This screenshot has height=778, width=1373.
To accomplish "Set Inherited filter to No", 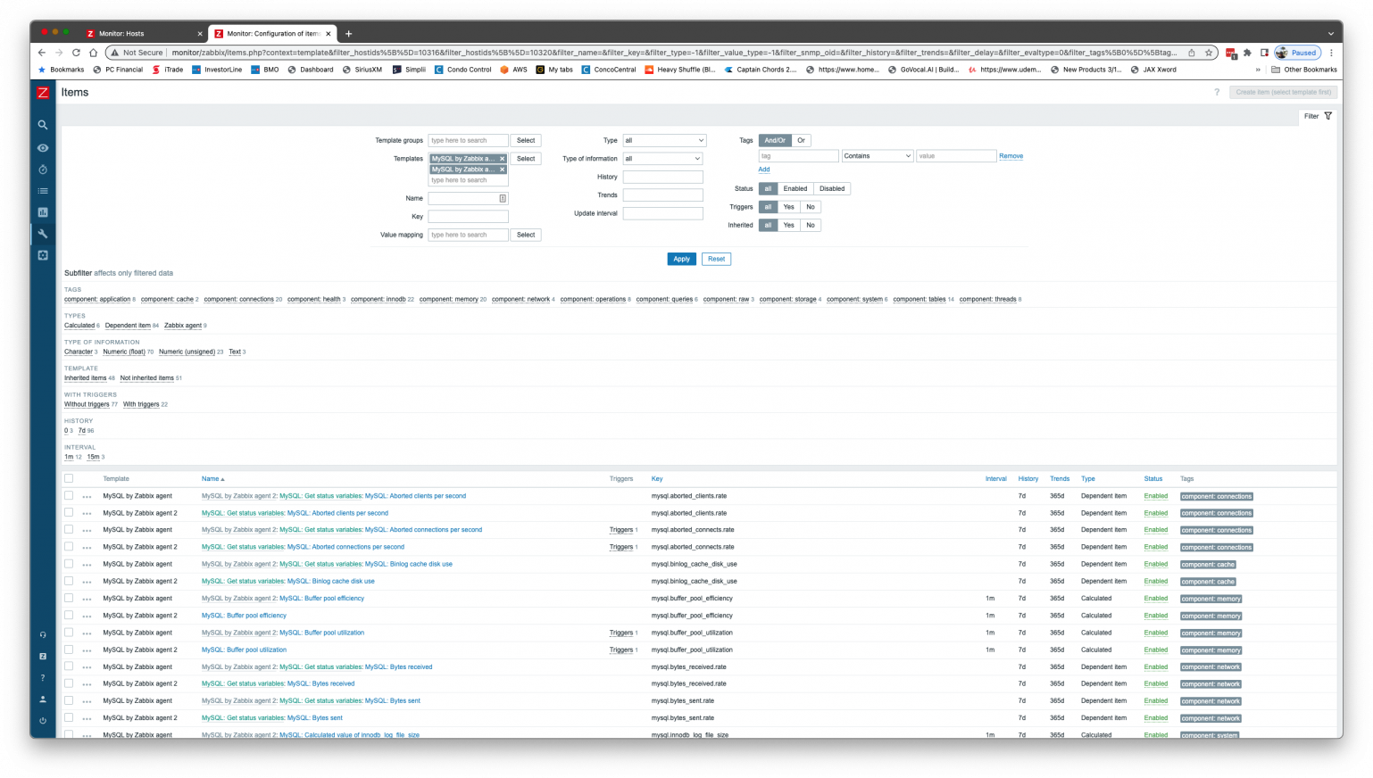I will [811, 225].
